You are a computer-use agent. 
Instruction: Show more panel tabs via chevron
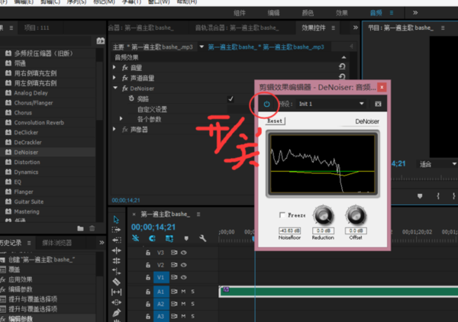[355, 27]
